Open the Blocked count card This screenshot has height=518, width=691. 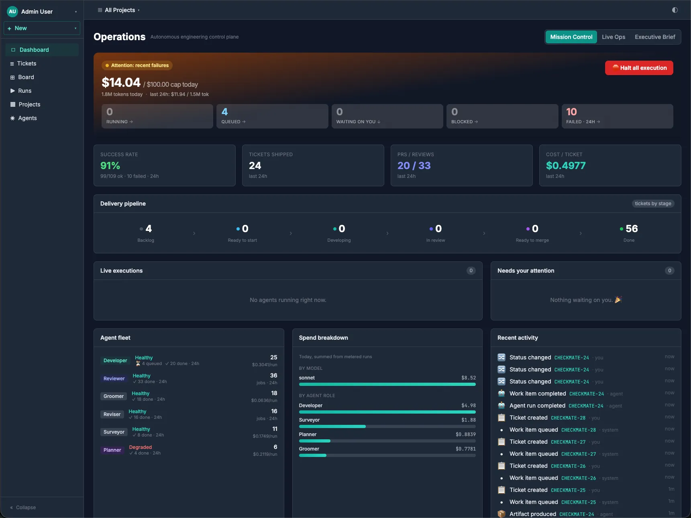point(502,116)
